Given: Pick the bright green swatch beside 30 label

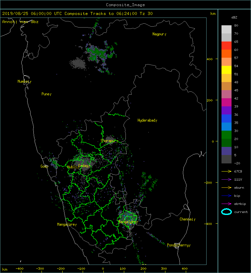Looking at the screenshot, I should 226,135.
